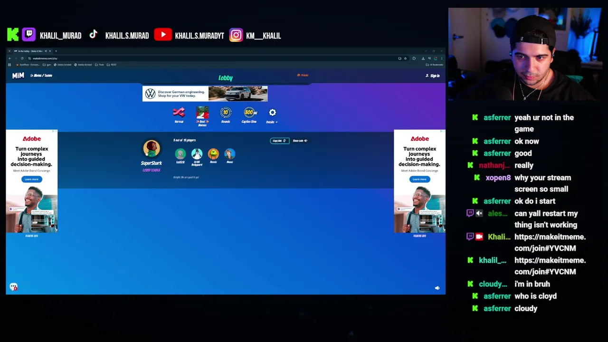
Task: Copy the lobby invite link
Action: pyautogui.click(x=279, y=141)
